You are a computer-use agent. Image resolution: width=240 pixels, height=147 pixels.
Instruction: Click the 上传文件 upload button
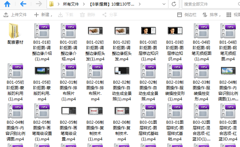click(x=15, y=15)
